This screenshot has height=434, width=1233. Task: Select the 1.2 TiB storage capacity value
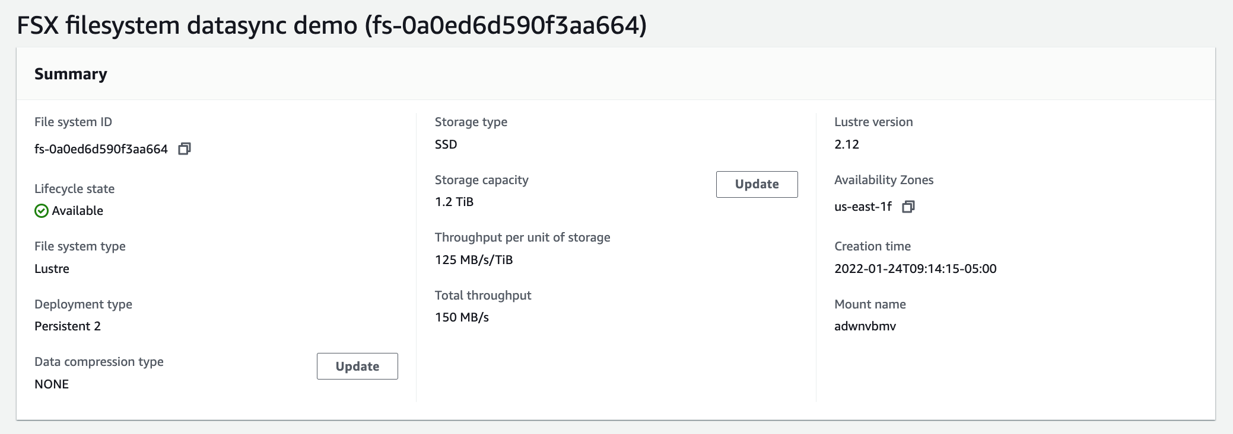pyautogui.click(x=454, y=202)
